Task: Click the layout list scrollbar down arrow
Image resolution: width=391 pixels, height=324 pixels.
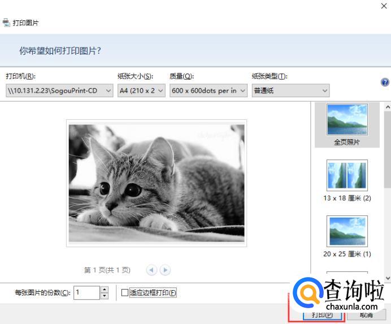Action: pos(388,278)
